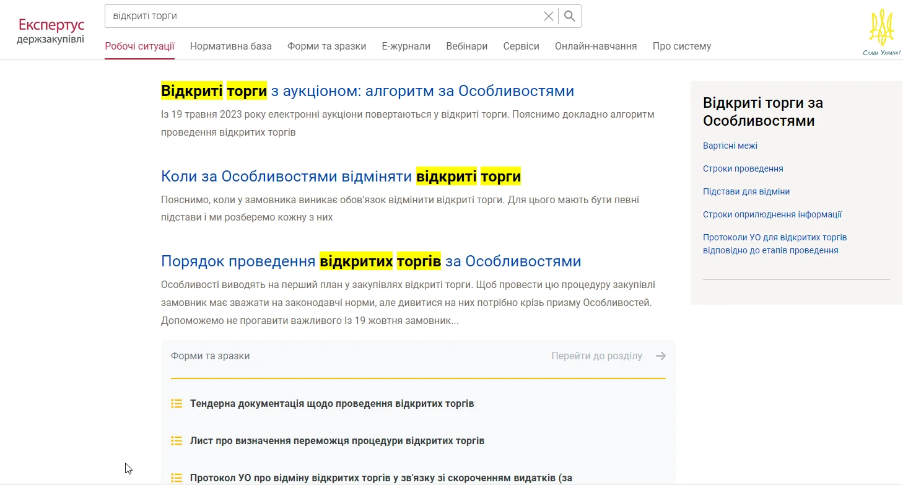Click the Вартісні межі sidebar link
Screen dimensions: 903x485
click(730, 145)
